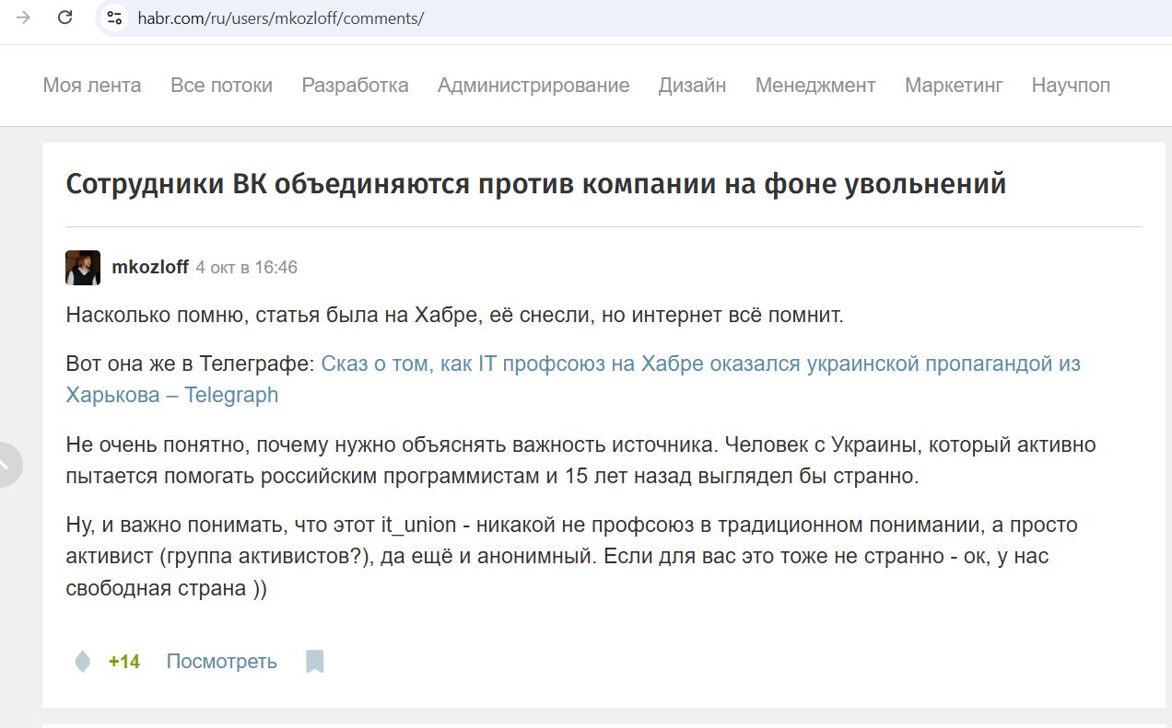This screenshot has height=728, width=1172.
Task: Click the comment timestamp 4 окт в 16:46
Action: (x=247, y=268)
